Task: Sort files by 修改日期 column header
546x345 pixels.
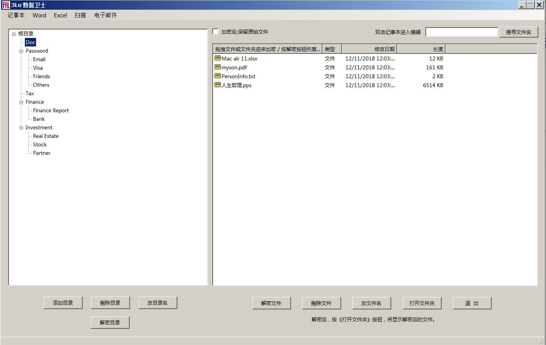Action: coord(369,49)
